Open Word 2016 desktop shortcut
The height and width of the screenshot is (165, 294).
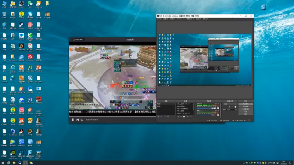pos(30,100)
